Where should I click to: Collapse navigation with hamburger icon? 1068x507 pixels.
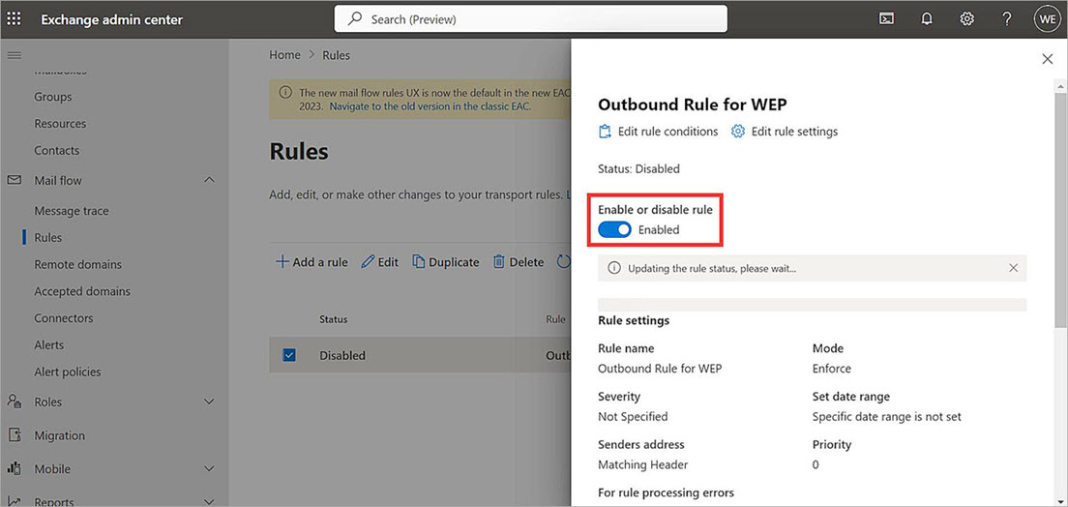(14, 55)
